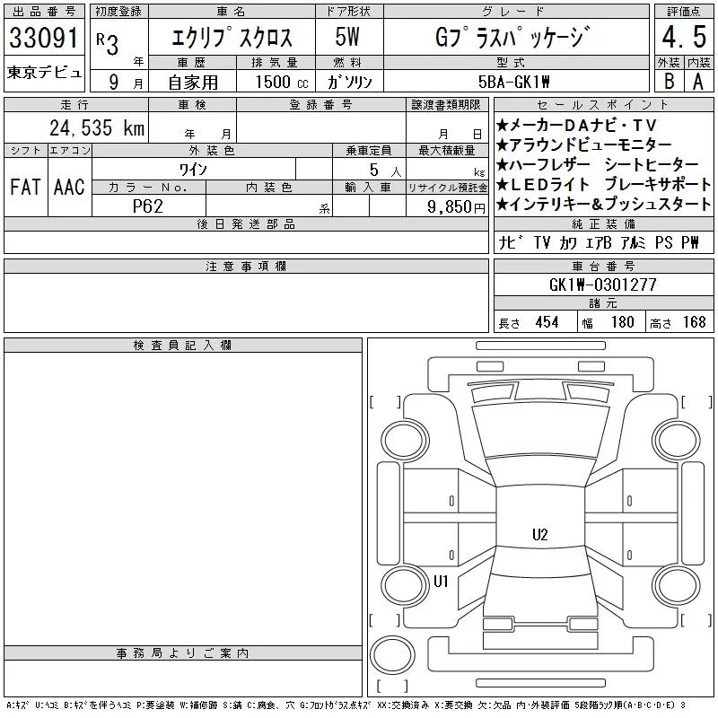Select the exterior grade B cell
Viewport: 718px width, 718px height.
click(x=667, y=79)
